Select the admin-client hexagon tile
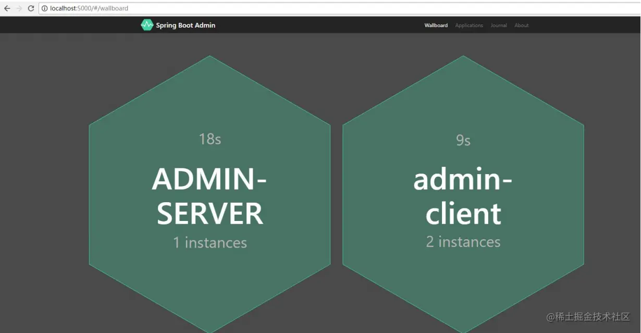641x333 pixels. tap(463, 194)
